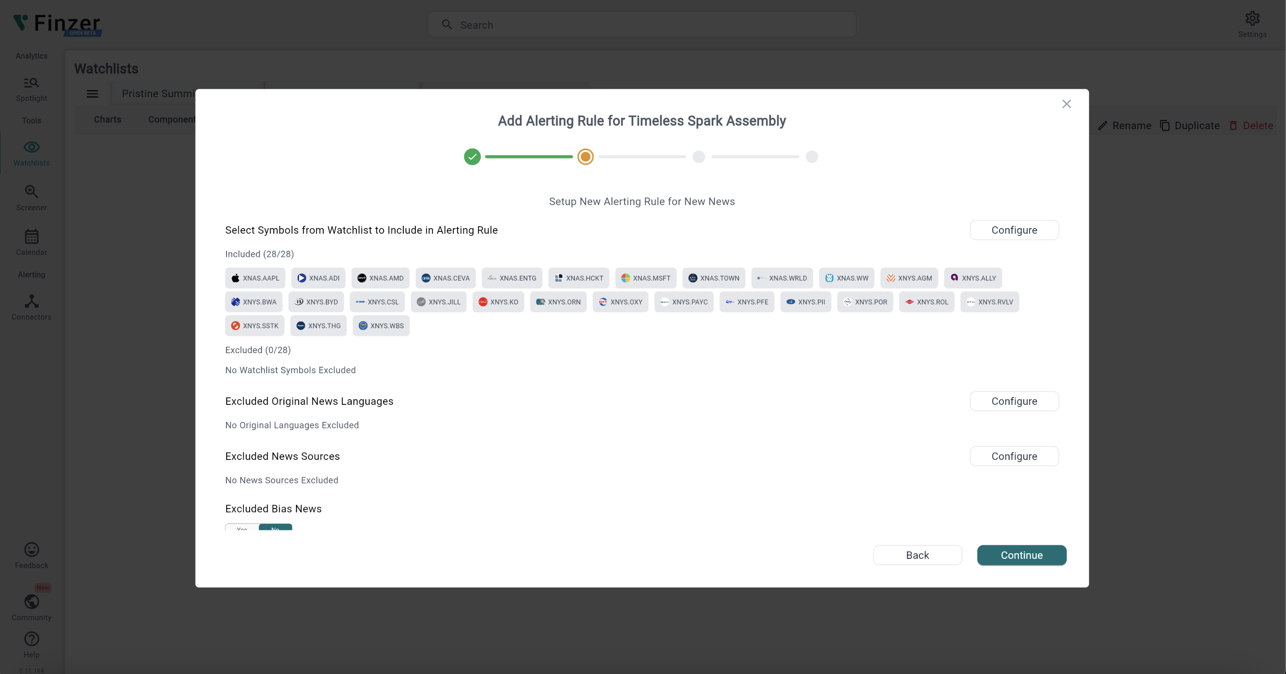Close the Add Alerting Rule dialog
The height and width of the screenshot is (674, 1286).
[x=1067, y=104]
